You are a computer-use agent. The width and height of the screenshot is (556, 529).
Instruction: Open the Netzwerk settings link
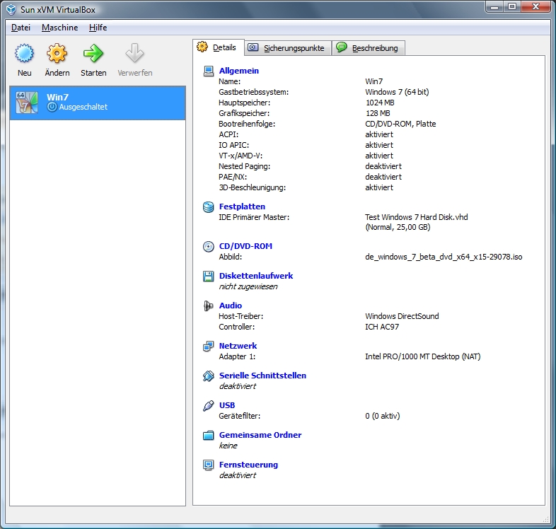point(238,346)
